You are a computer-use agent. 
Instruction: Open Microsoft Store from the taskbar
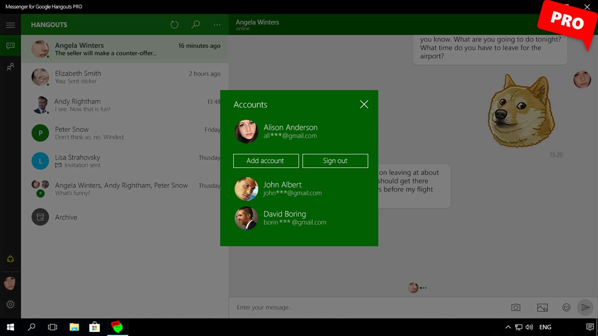[95, 327]
